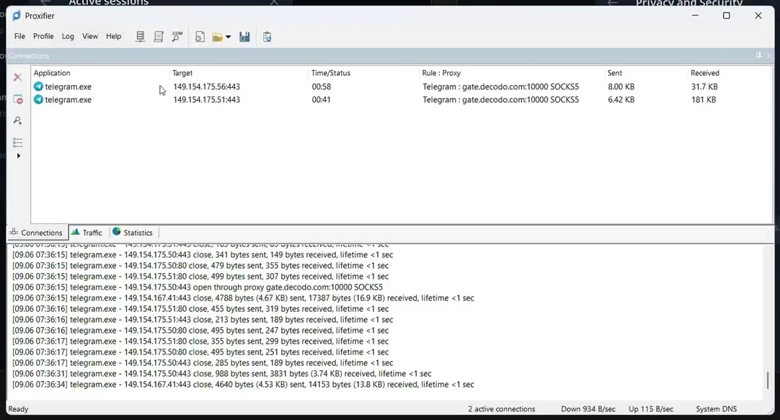
Task: Click the 8.00 KB sent value
Action: tap(621, 86)
